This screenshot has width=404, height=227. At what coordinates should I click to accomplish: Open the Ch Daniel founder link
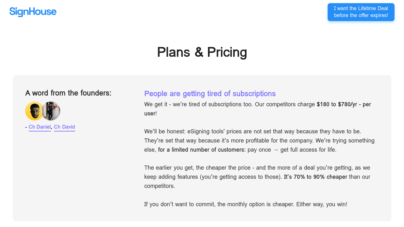click(40, 127)
